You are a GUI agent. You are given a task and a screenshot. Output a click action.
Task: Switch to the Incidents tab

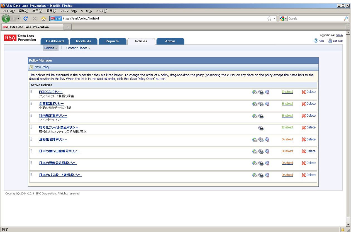point(83,41)
